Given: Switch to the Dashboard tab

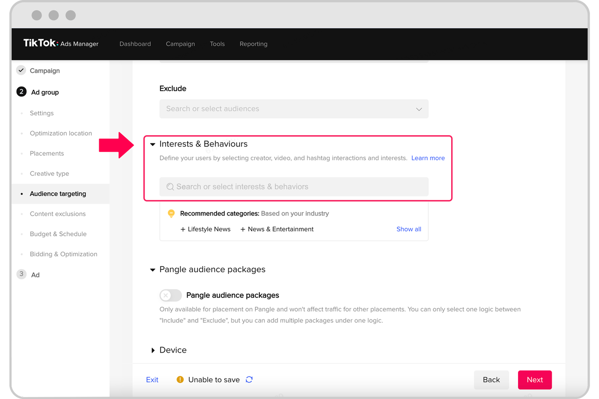Looking at the screenshot, I should [135, 44].
